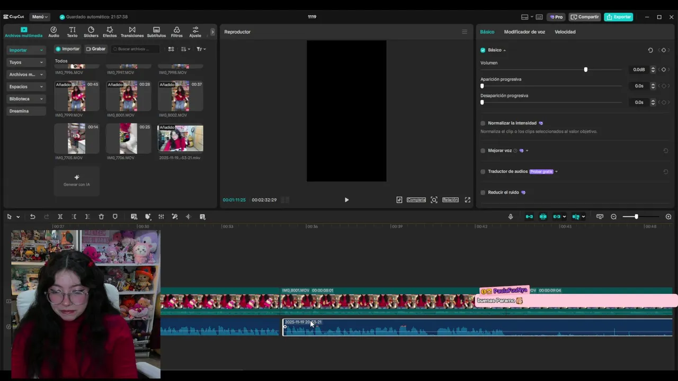Click the microphone record voiceover icon

511,216
